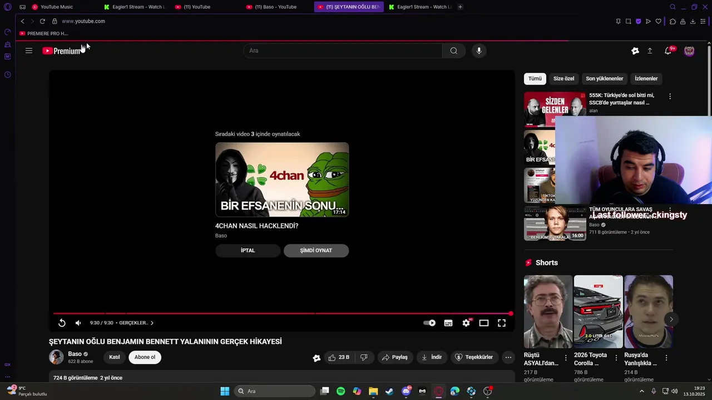
Task: Toggle subtitles/captions in the player
Action: point(448,323)
